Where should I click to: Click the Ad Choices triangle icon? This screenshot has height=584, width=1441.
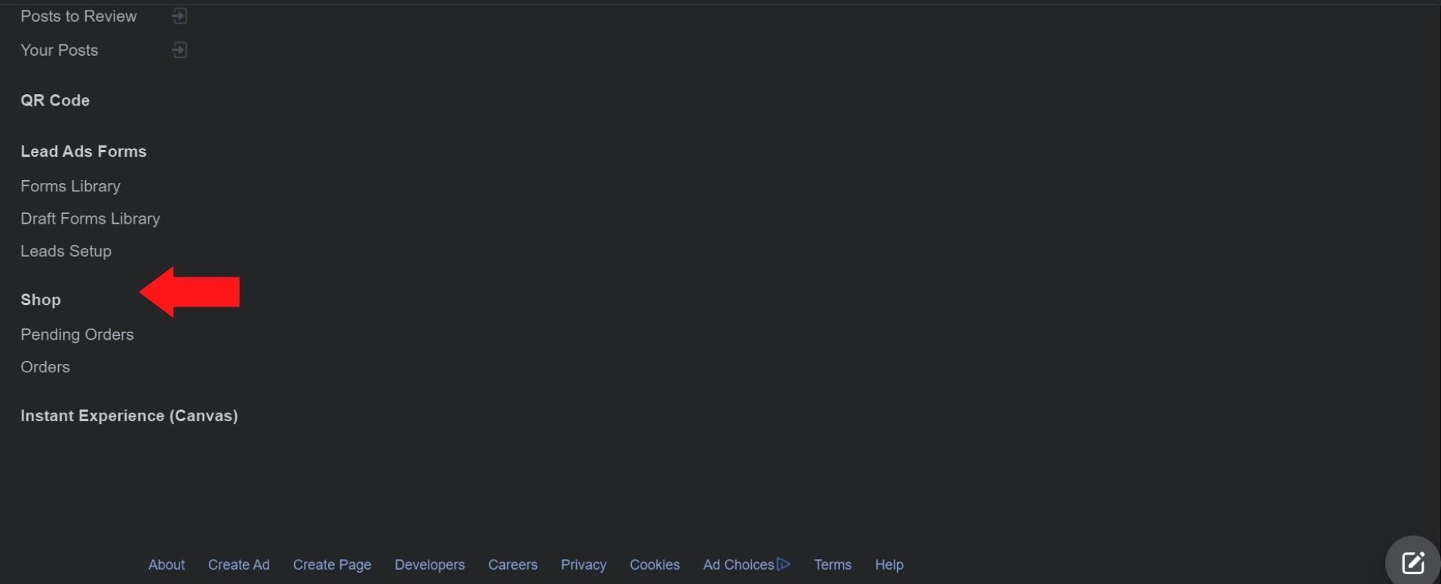point(783,564)
